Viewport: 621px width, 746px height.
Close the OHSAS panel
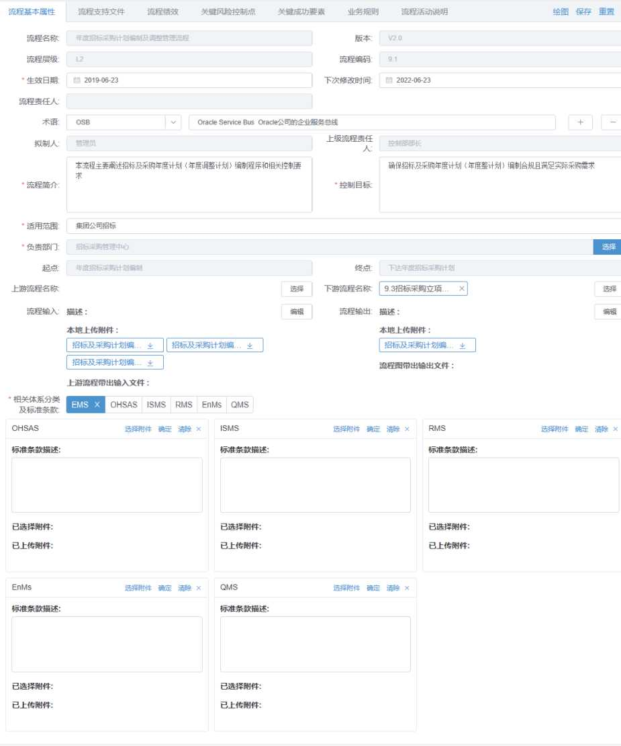[x=199, y=429]
